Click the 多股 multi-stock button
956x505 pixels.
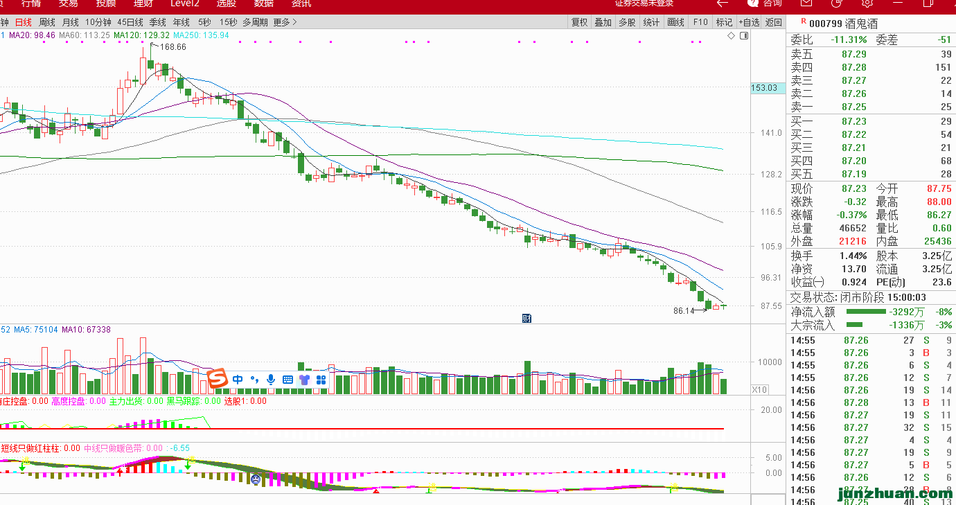point(627,22)
